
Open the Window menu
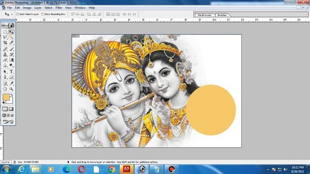pos(80,8)
